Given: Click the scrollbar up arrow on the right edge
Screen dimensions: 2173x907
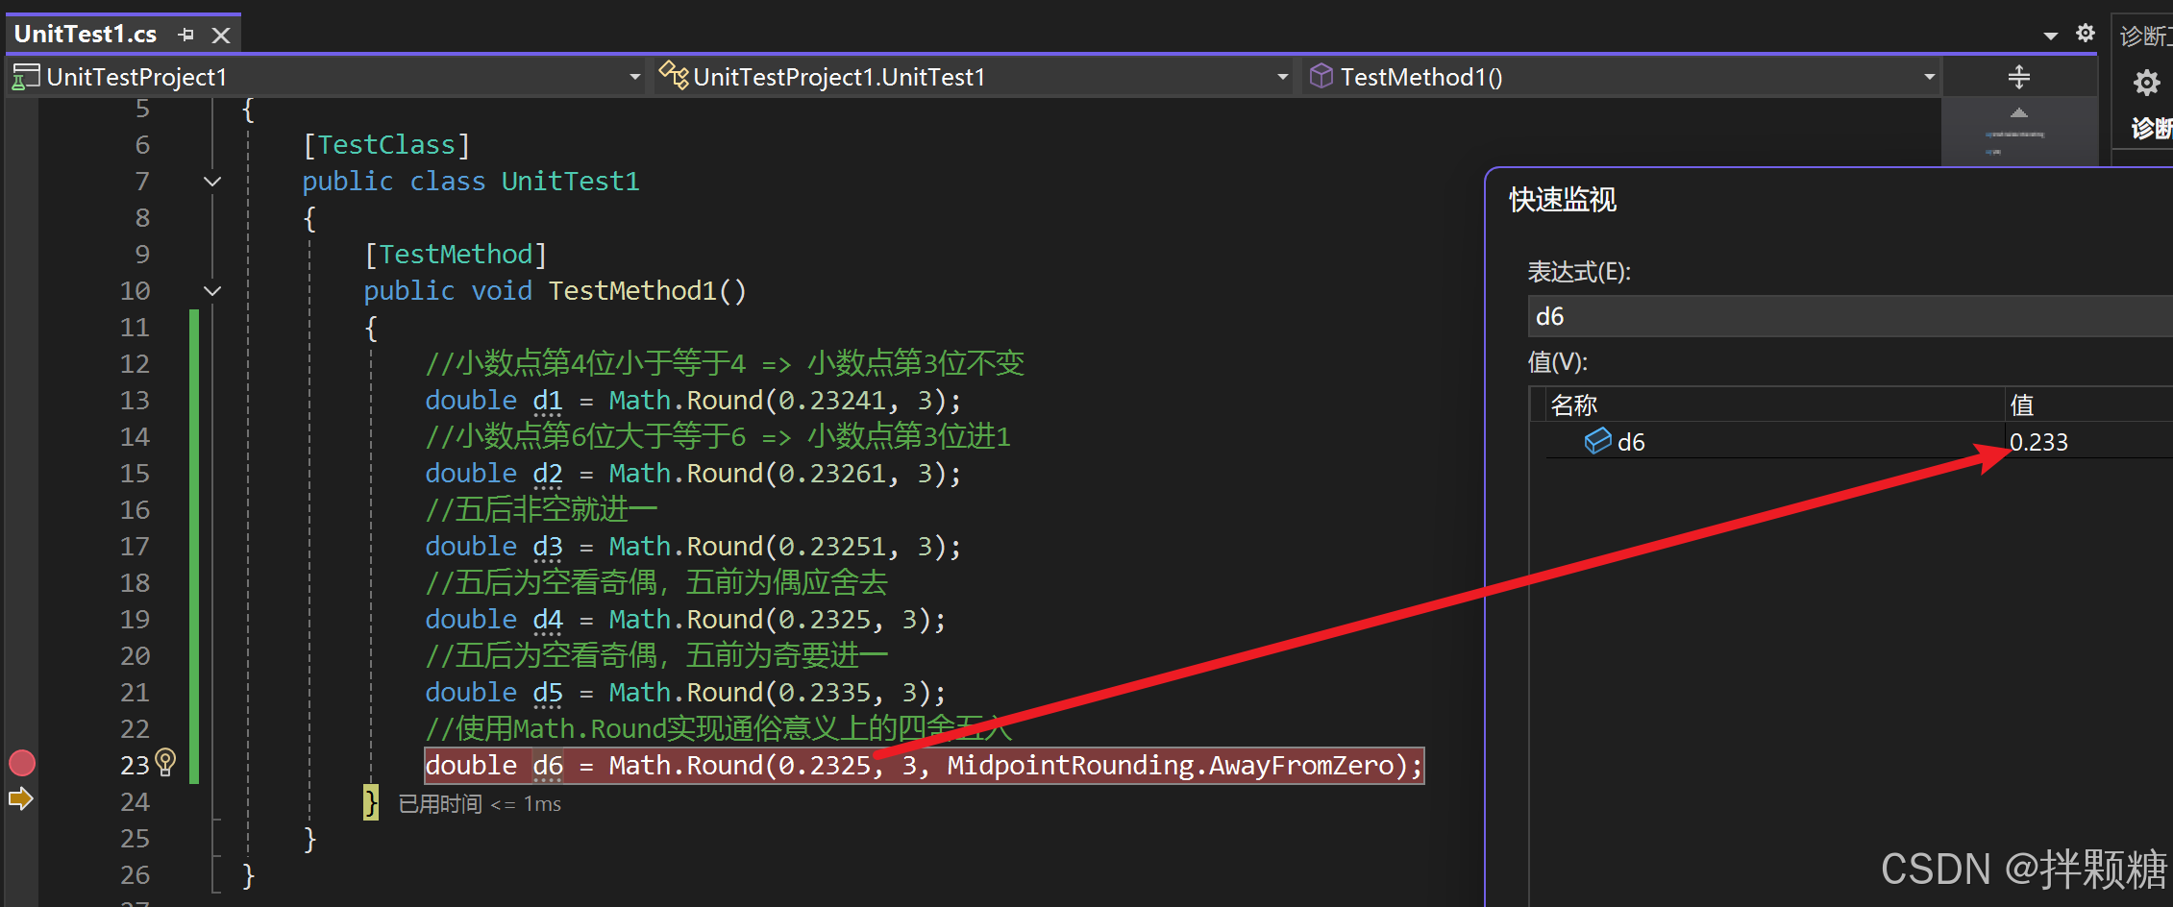Looking at the screenshot, I should coord(2019,114).
